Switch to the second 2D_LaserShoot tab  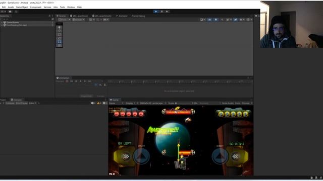click(102, 16)
